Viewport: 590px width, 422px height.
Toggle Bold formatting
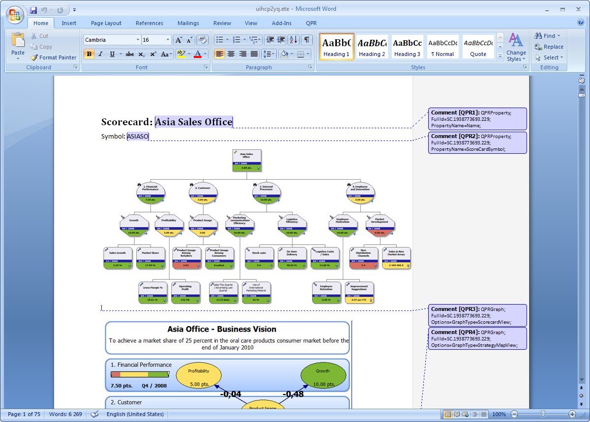[x=89, y=54]
